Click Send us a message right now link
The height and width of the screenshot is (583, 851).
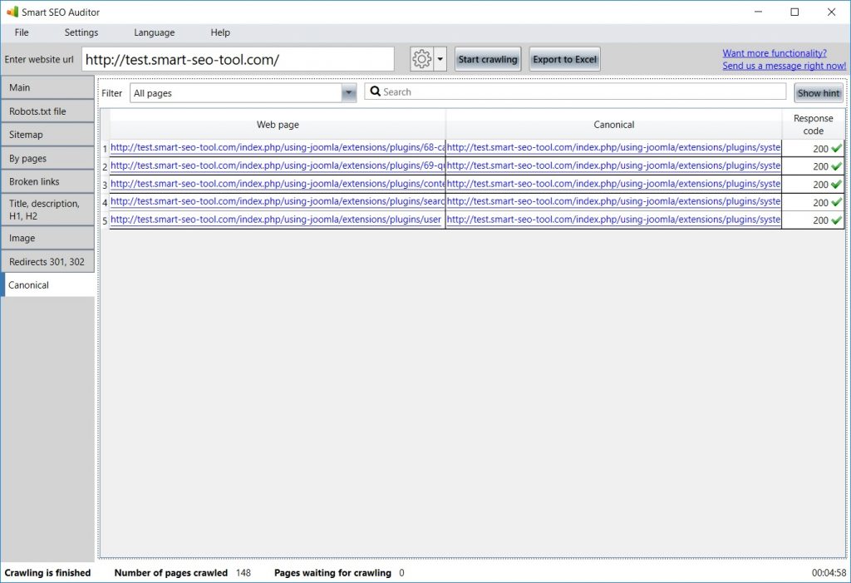click(784, 65)
